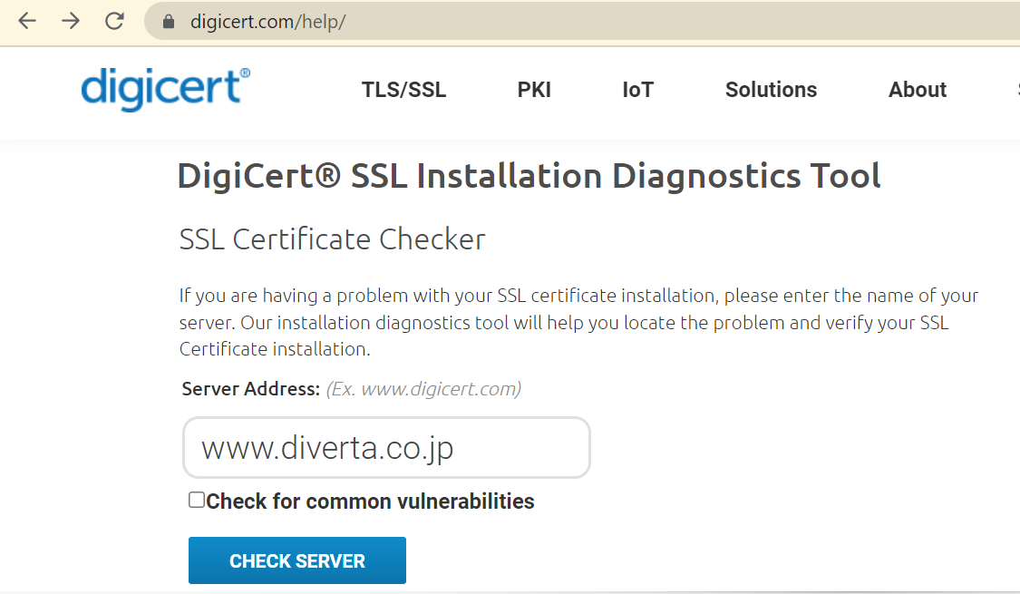Enable the Check for common vulnerabilities checkbox

tap(196, 499)
